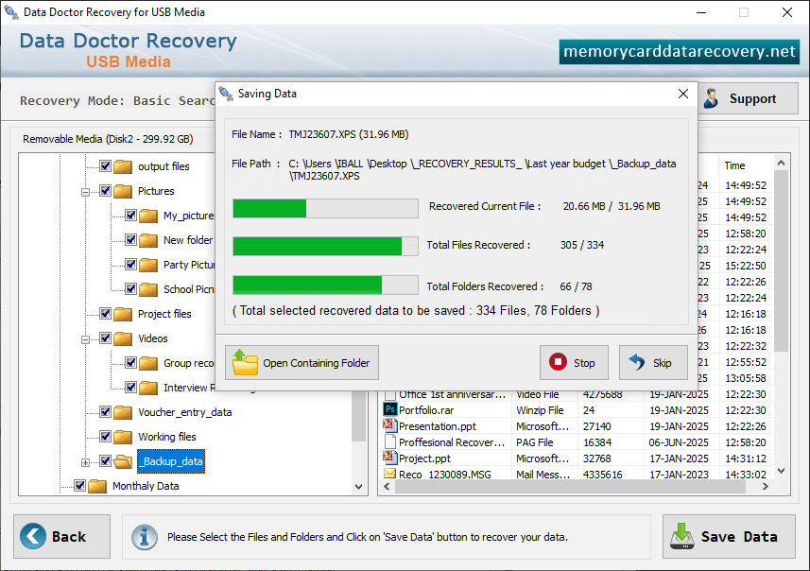This screenshot has height=571, width=810.
Task: Click the Videos folder icon
Action: tap(123, 338)
